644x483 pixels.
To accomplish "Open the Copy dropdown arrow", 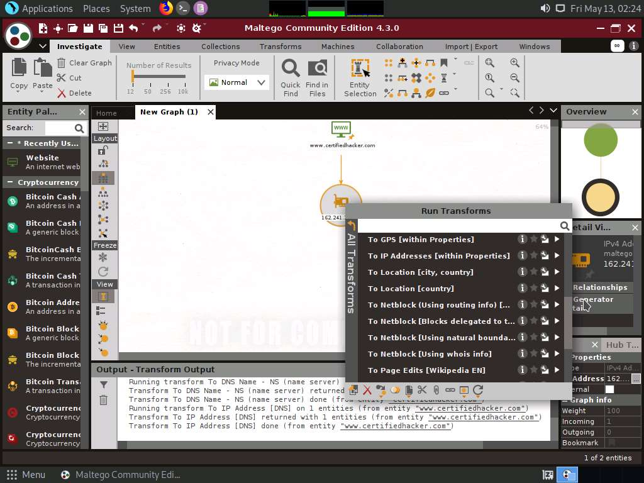I will pos(18,92).
